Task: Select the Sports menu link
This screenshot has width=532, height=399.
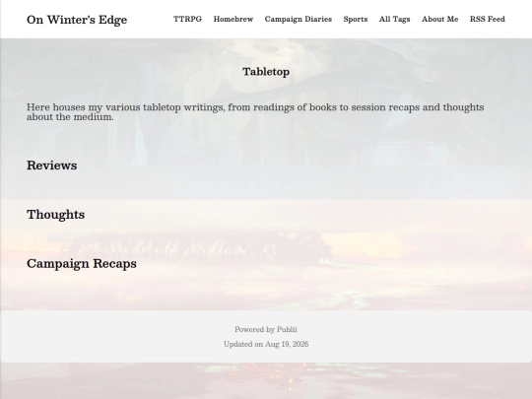Action: pos(356,19)
